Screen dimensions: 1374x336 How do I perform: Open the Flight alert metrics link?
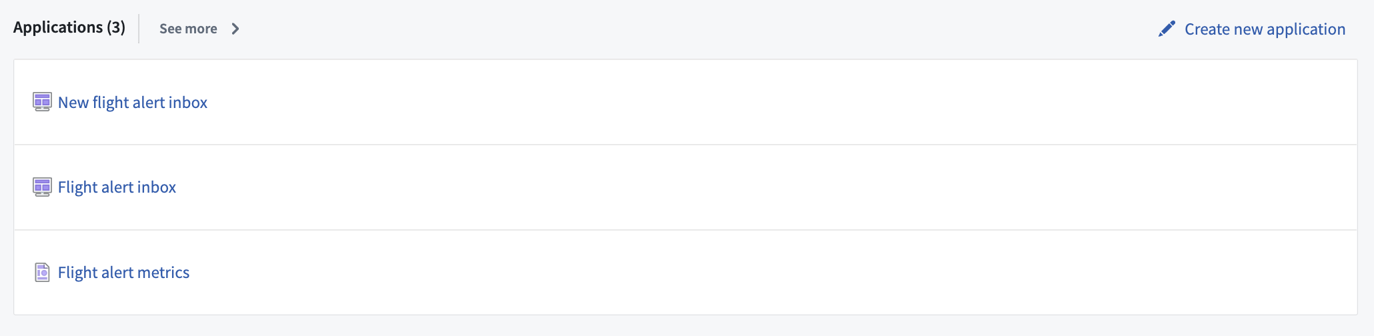click(123, 273)
